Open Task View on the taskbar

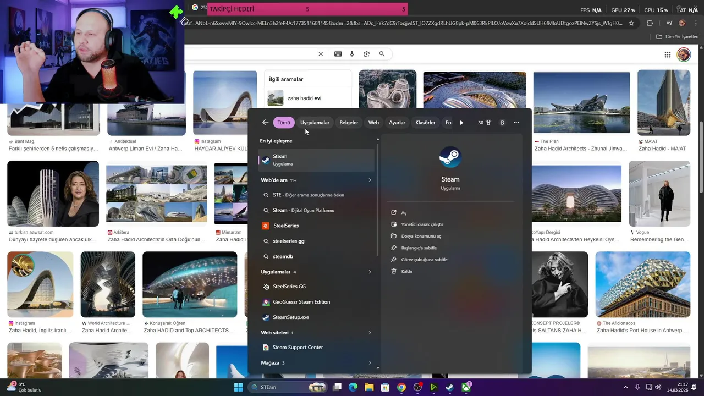[337, 387]
